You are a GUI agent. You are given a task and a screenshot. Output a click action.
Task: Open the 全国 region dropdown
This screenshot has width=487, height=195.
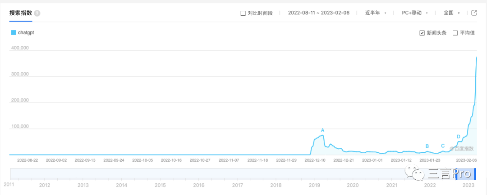(451, 13)
